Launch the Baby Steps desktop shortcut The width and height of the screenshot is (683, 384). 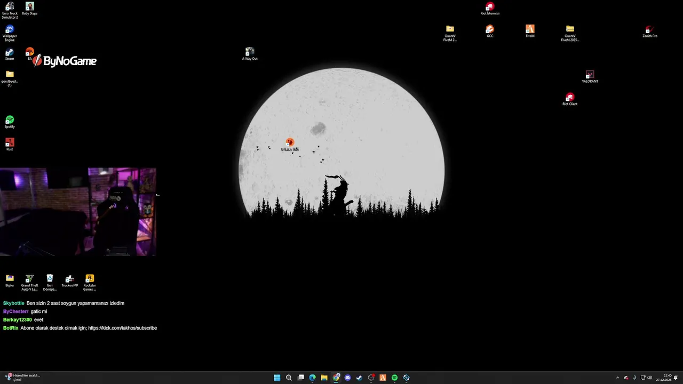pyautogui.click(x=29, y=9)
